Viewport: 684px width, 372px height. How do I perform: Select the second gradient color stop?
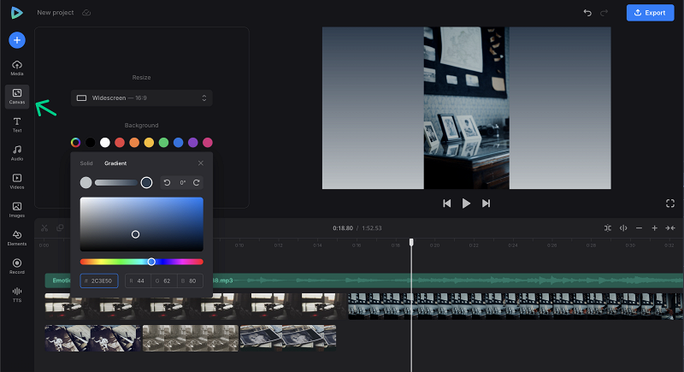(146, 183)
